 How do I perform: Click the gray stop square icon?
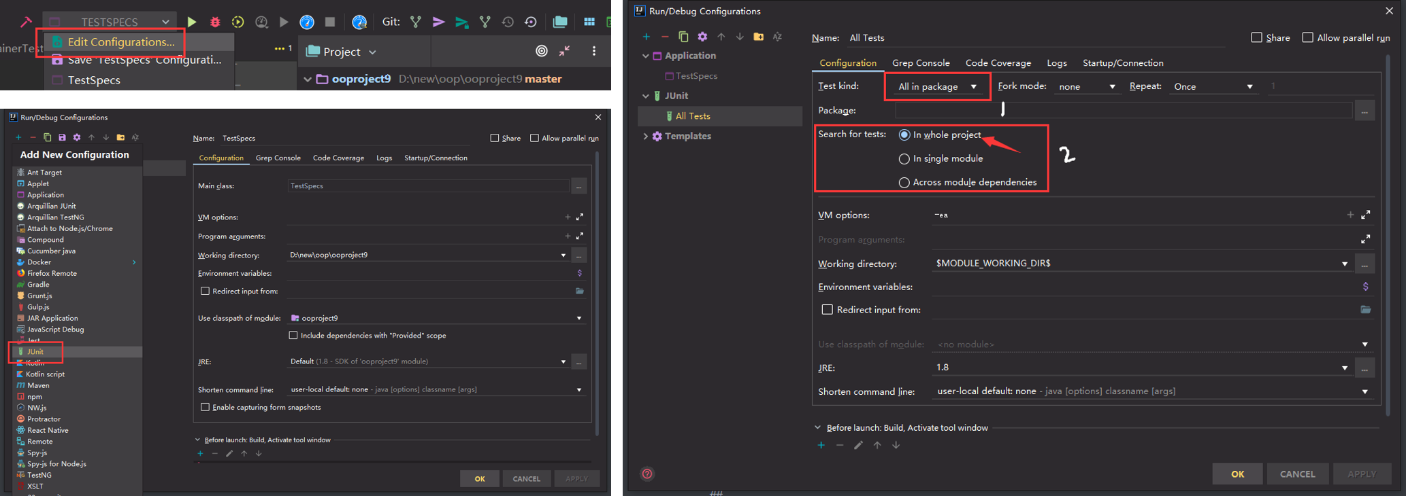coord(330,22)
